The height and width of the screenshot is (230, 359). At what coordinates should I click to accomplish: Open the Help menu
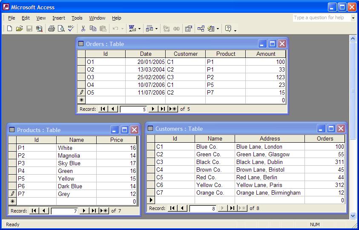117,18
